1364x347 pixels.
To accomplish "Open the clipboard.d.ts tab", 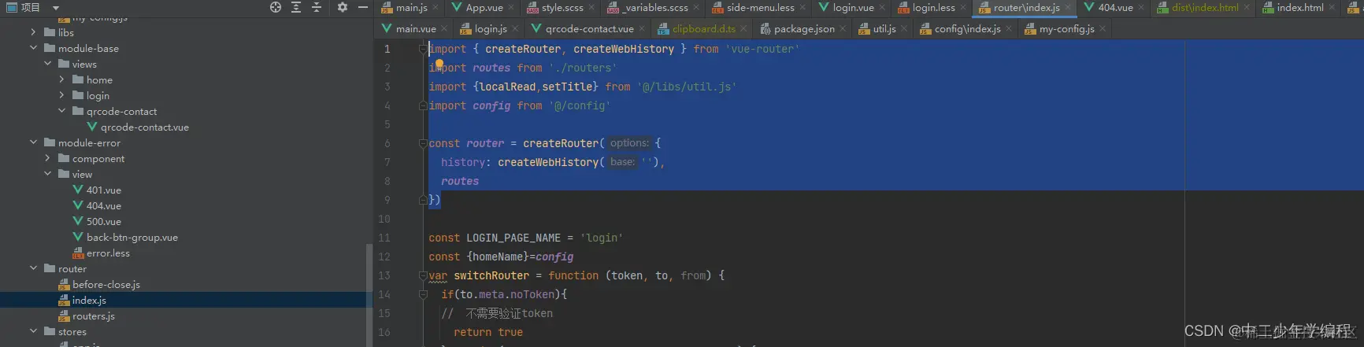I will click(x=704, y=29).
